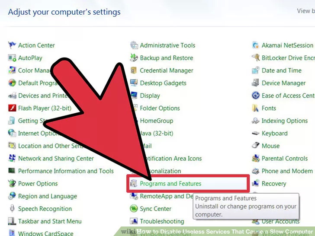Open Credential Manager link

167,70
